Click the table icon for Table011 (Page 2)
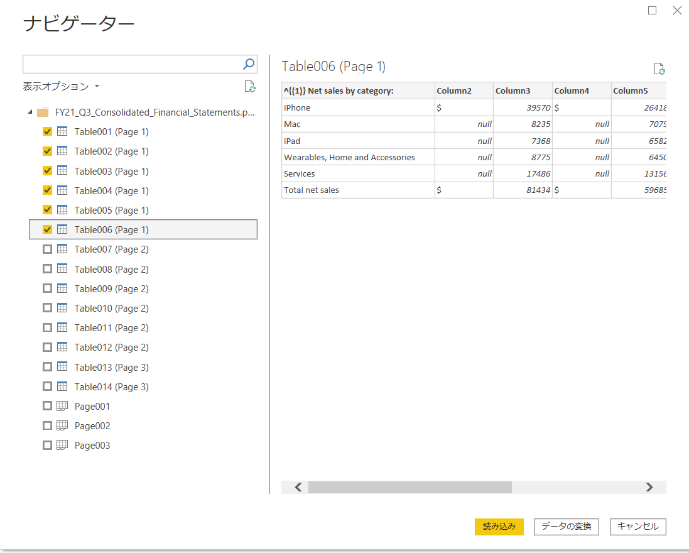 (x=62, y=327)
